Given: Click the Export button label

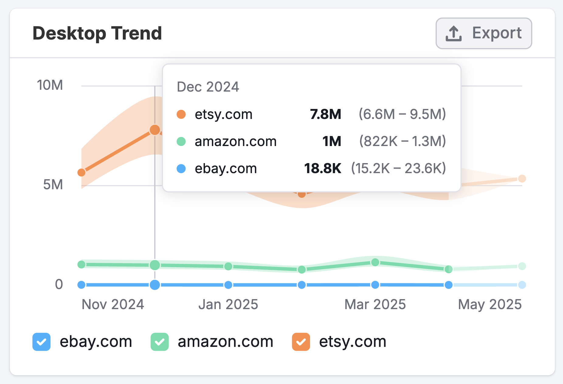Looking at the screenshot, I should (x=497, y=33).
